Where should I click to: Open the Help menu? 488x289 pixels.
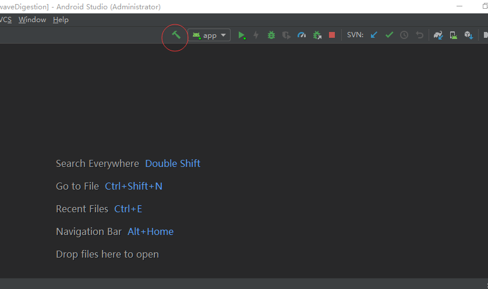[61, 20]
